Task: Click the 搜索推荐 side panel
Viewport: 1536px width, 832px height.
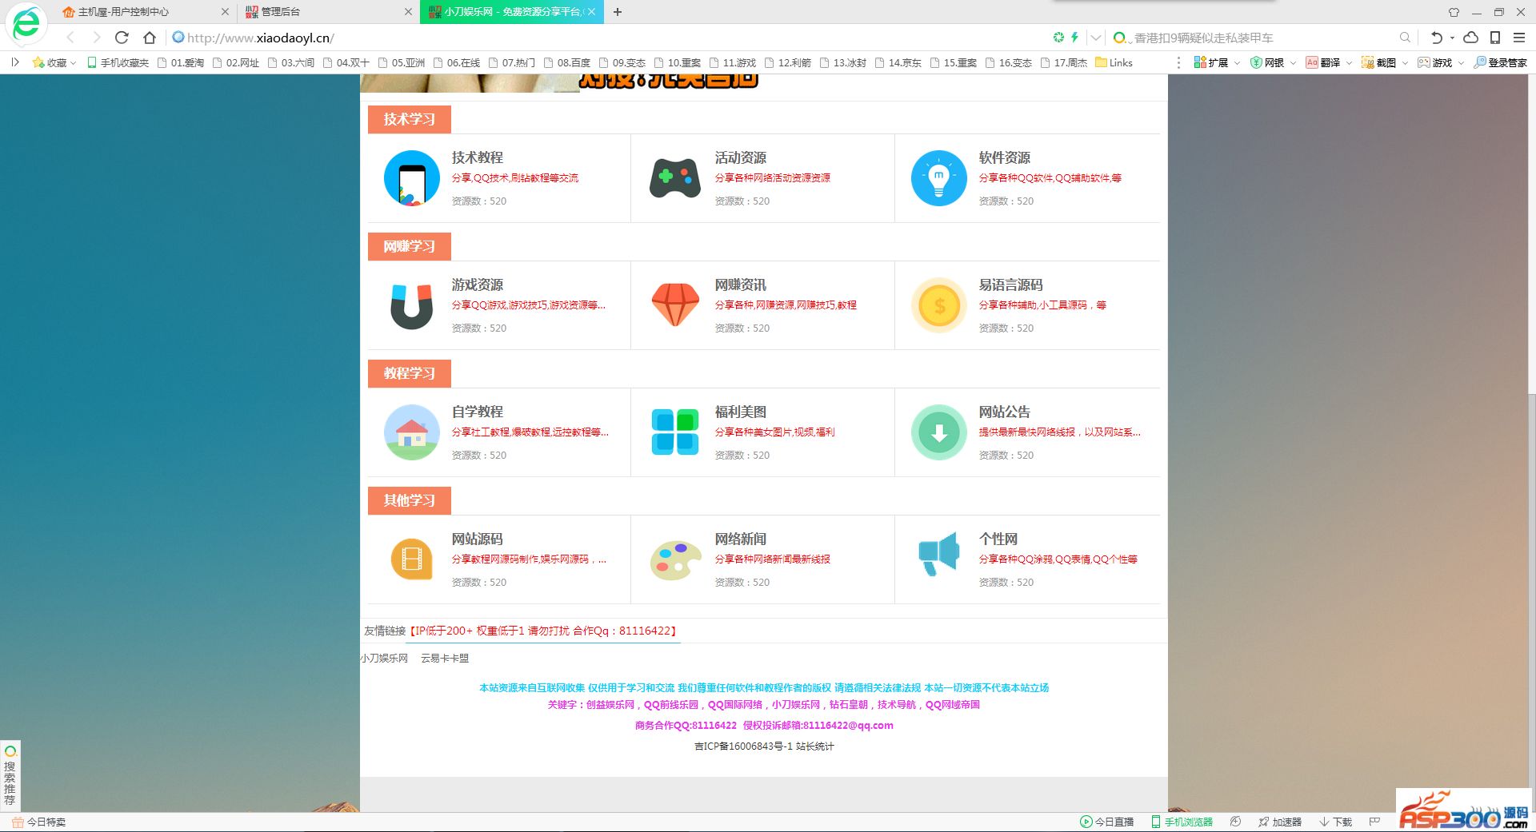Action: click(10, 775)
